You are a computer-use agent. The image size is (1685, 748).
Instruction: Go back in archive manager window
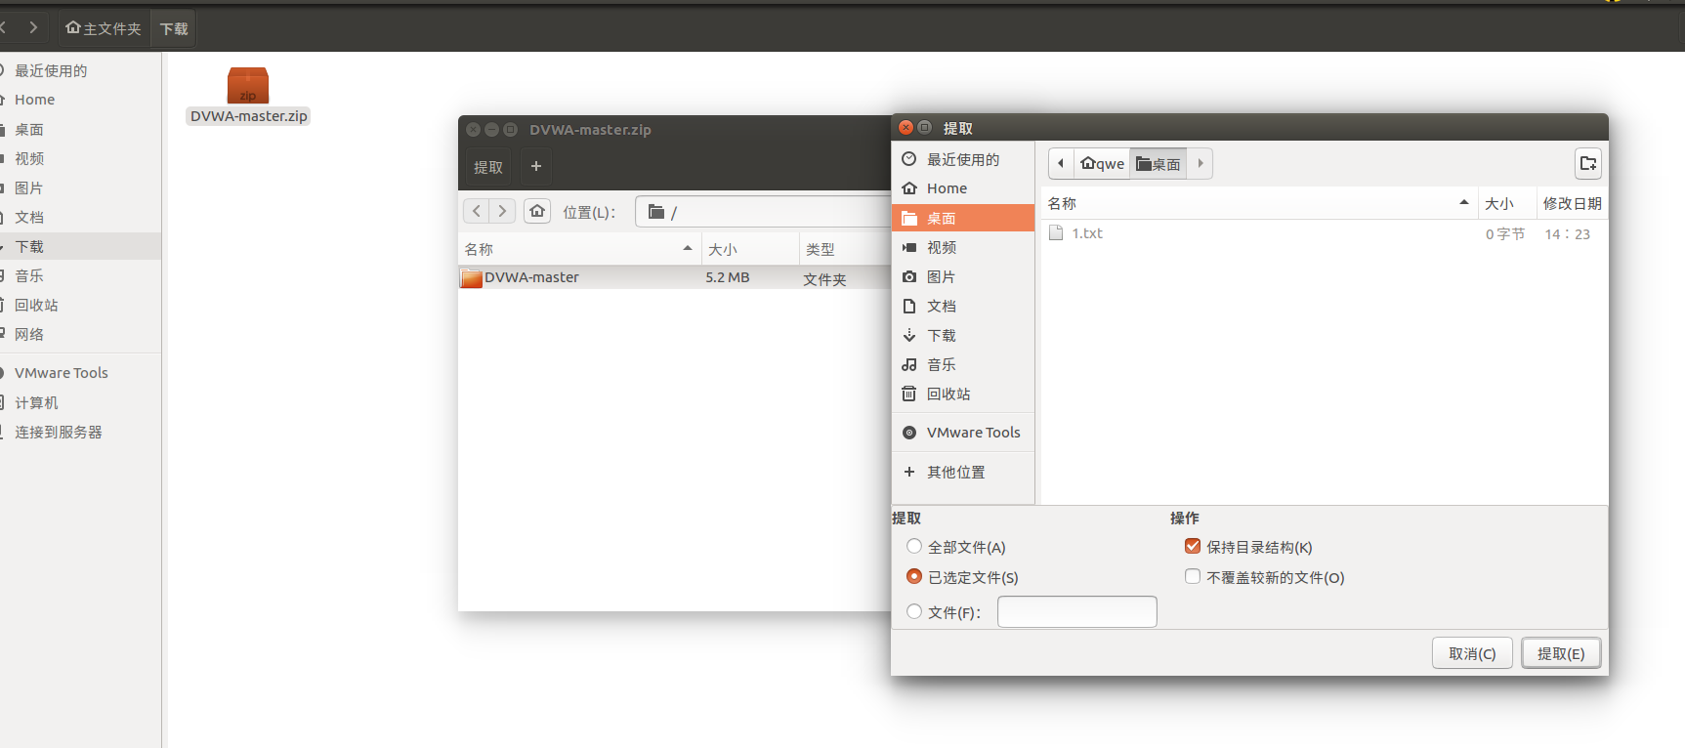(476, 211)
